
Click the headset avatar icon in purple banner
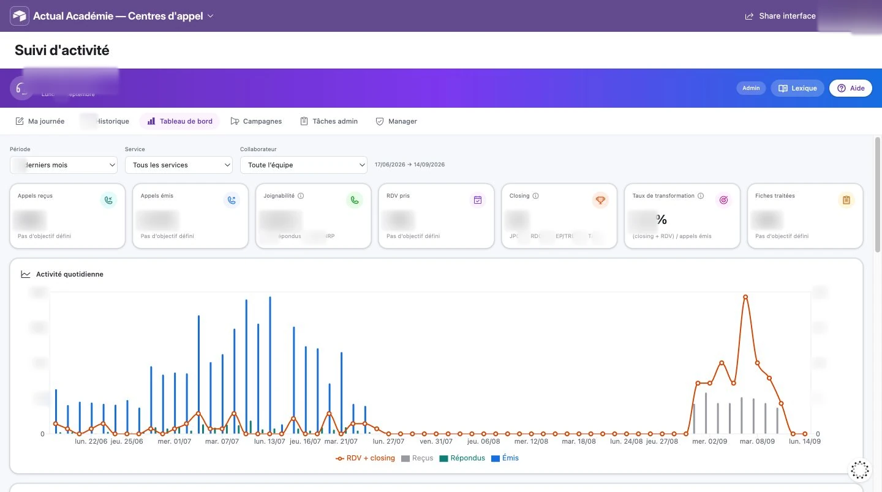click(22, 88)
